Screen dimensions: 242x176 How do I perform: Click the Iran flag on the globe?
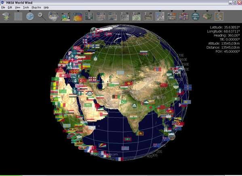coord(100,97)
